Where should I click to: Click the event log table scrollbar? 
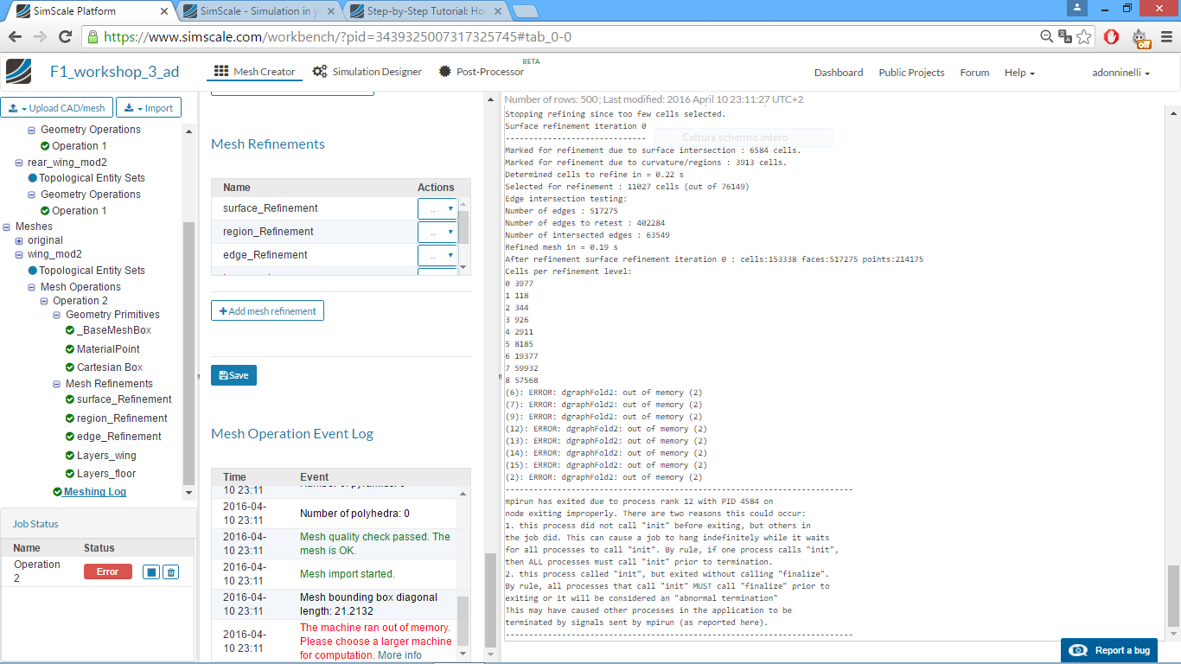coord(464,620)
